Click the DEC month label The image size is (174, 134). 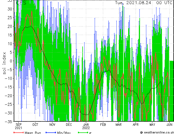coord(69,125)
